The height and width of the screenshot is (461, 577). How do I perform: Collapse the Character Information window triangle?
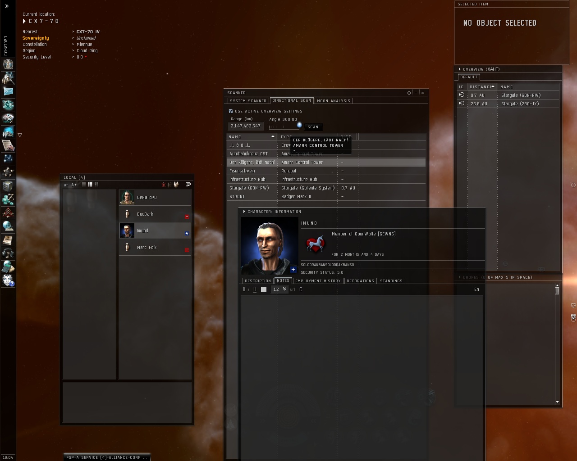click(x=244, y=212)
